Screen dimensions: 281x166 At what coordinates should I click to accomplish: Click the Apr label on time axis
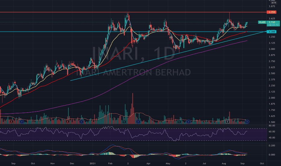point(148,164)
